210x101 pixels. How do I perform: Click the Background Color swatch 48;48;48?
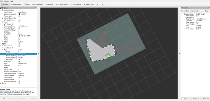tap(19, 14)
